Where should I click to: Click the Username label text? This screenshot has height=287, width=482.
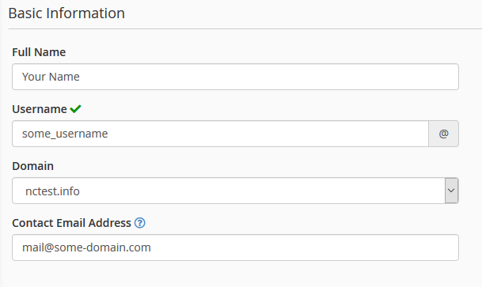(40, 109)
